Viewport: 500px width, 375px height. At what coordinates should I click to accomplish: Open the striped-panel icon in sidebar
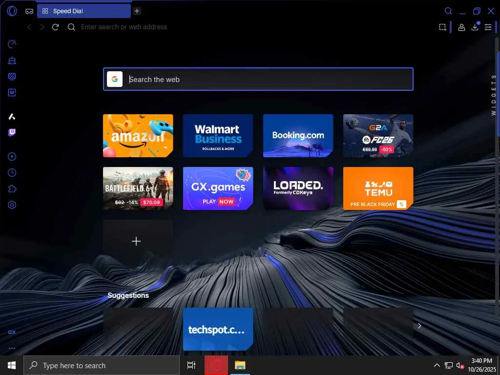(12, 77)
